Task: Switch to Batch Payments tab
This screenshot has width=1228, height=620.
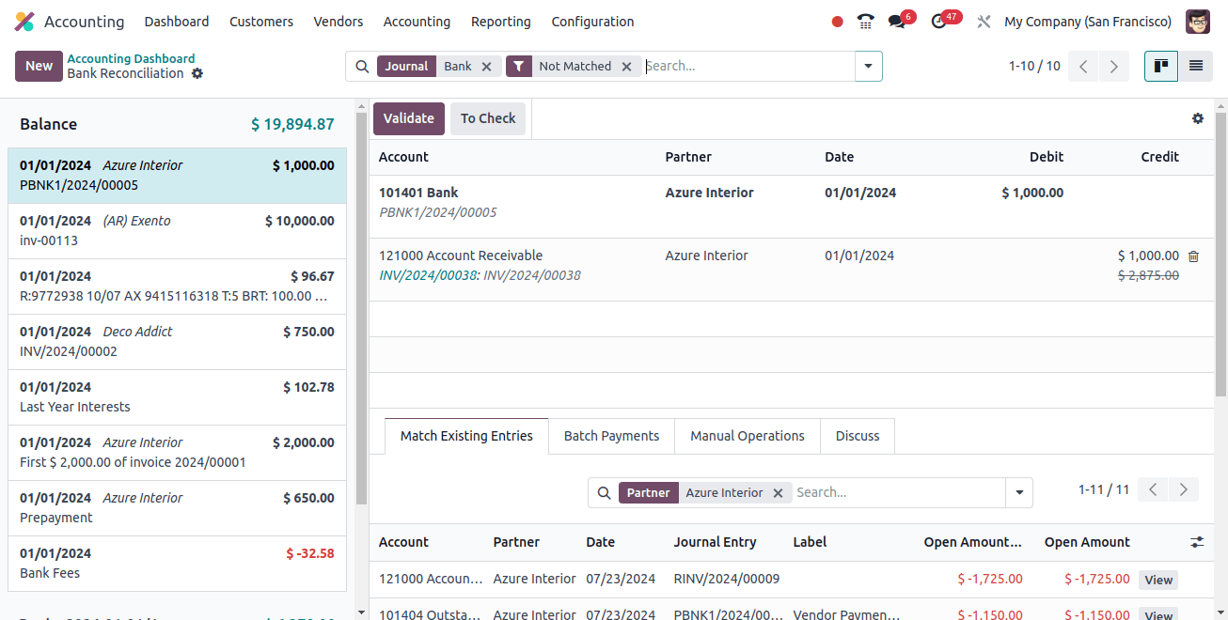Action: 611,436
